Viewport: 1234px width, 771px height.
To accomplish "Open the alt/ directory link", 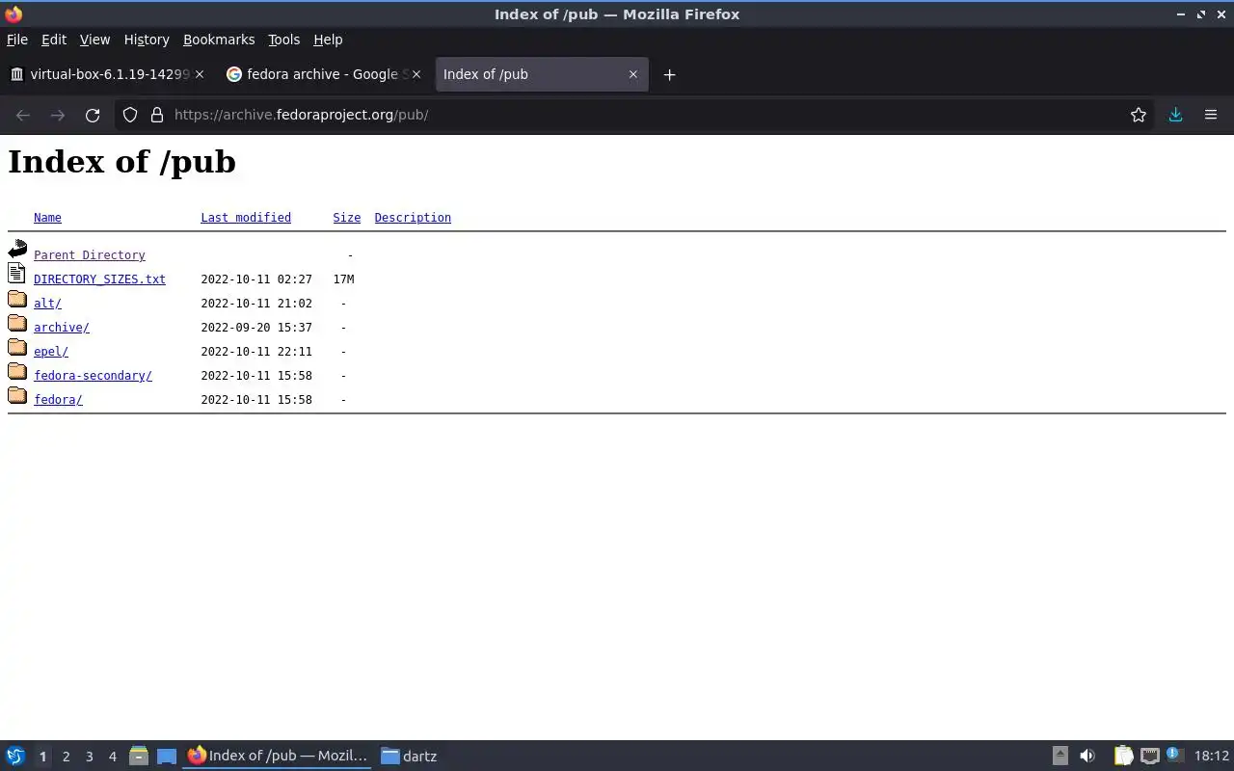I will point(47,304).
